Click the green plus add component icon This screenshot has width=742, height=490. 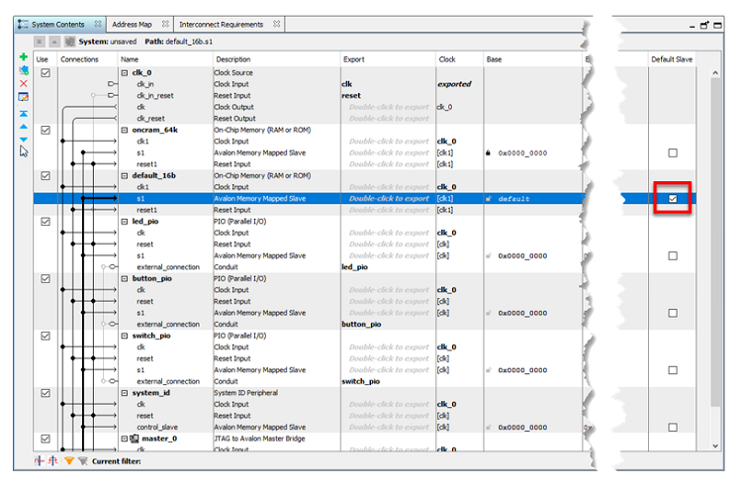click(x=23, y=56)
